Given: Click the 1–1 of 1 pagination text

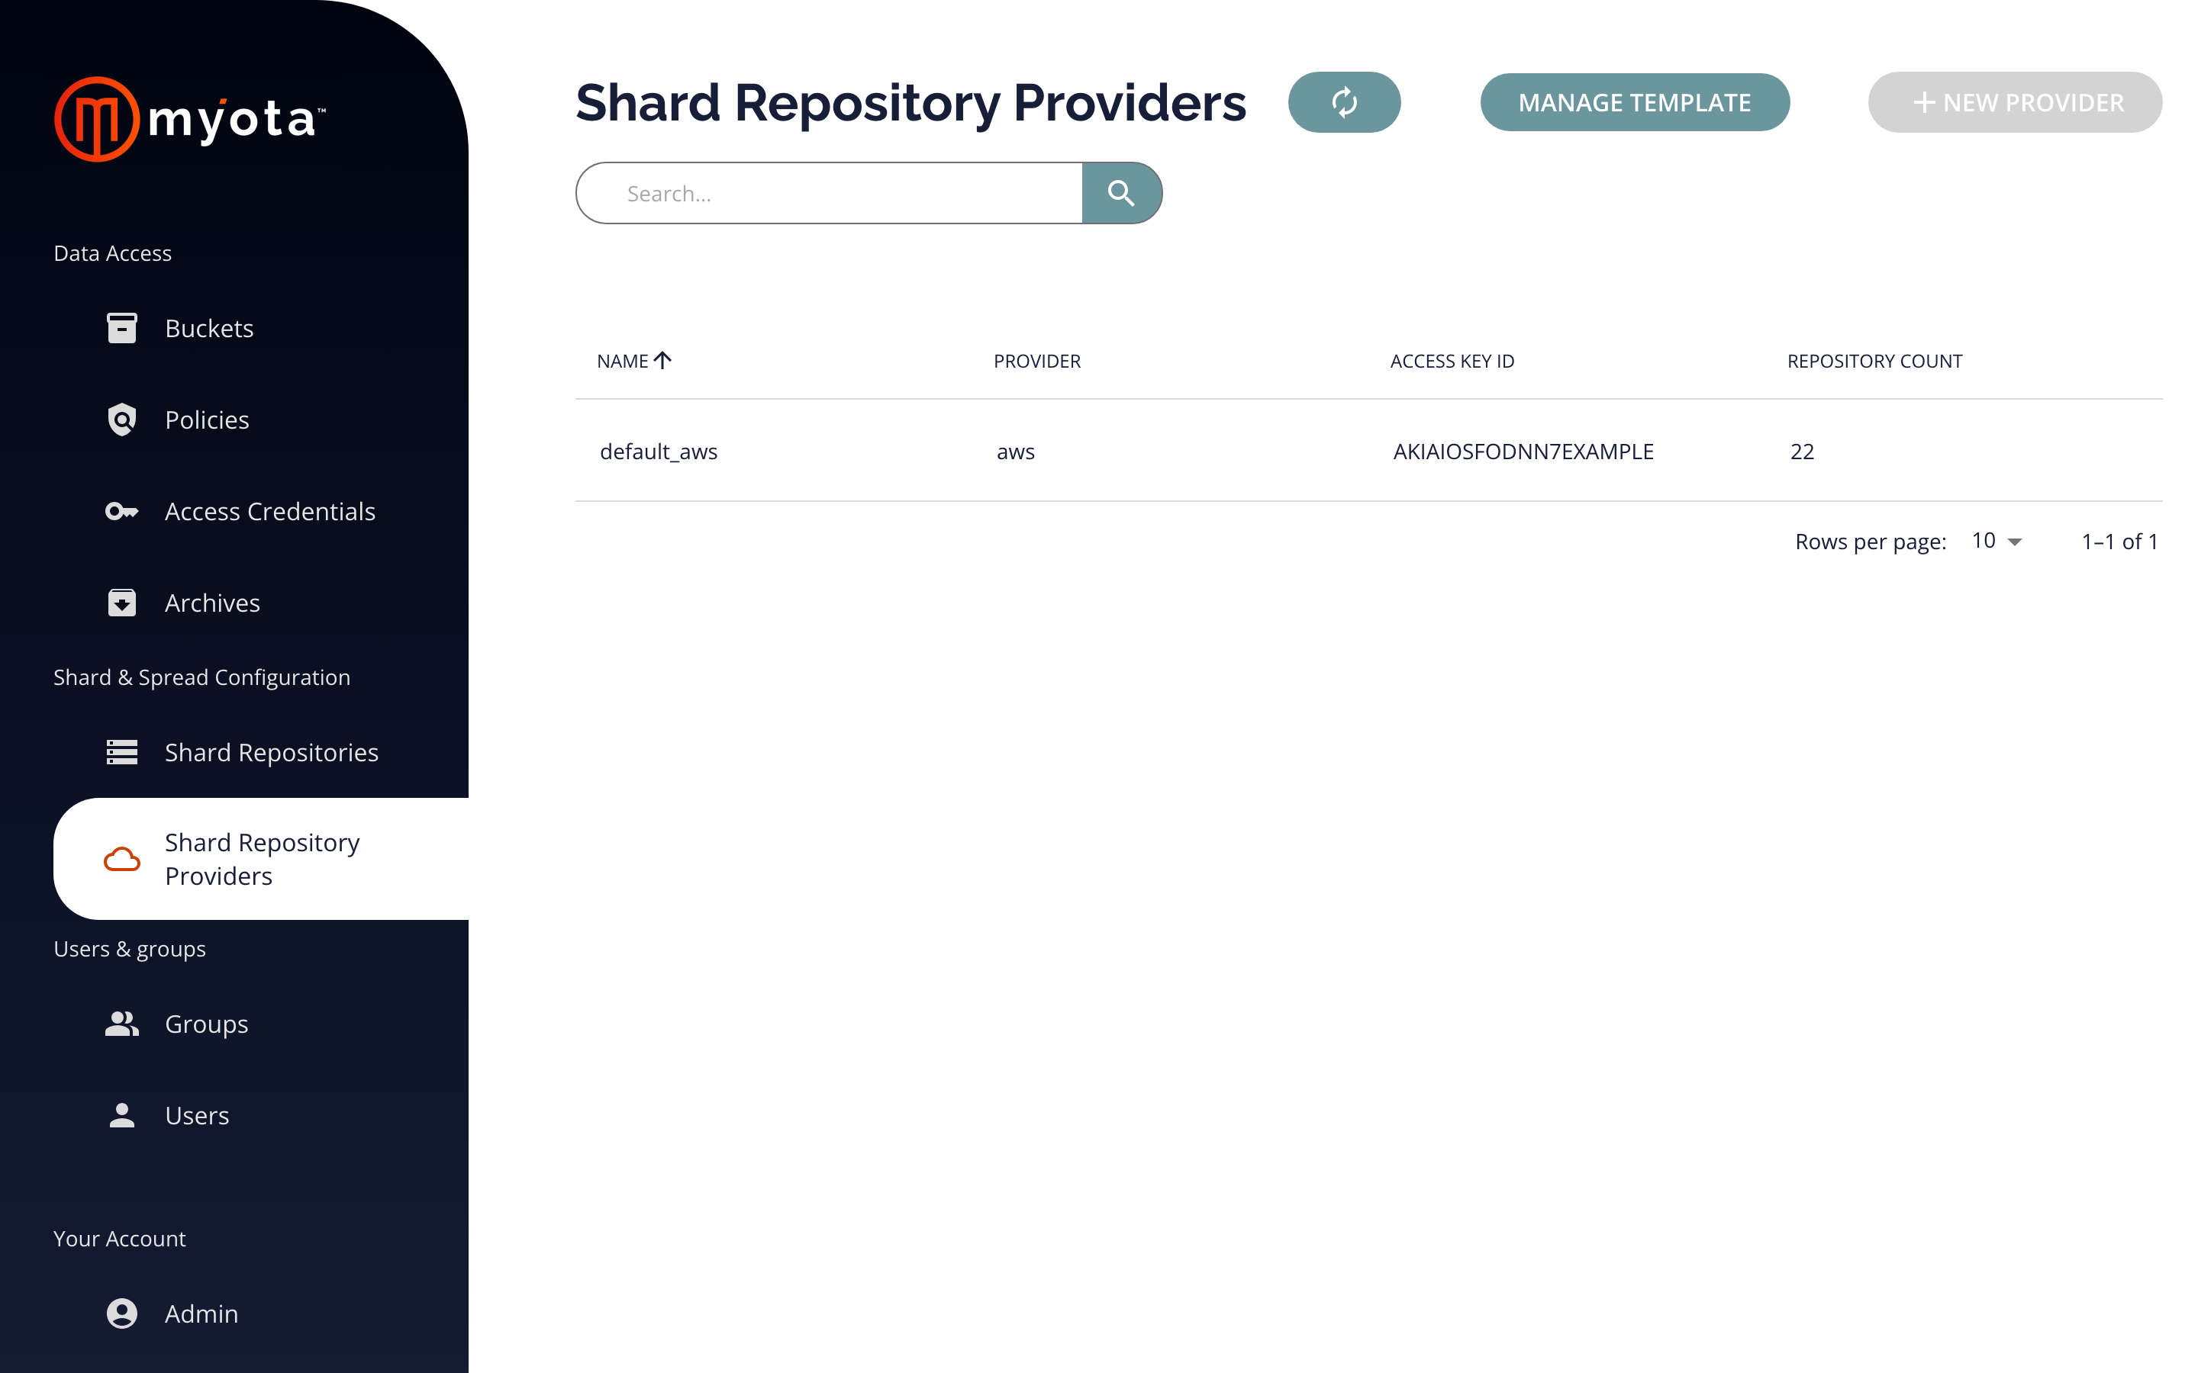Looking at the screenshot, I should (2119, 542).
